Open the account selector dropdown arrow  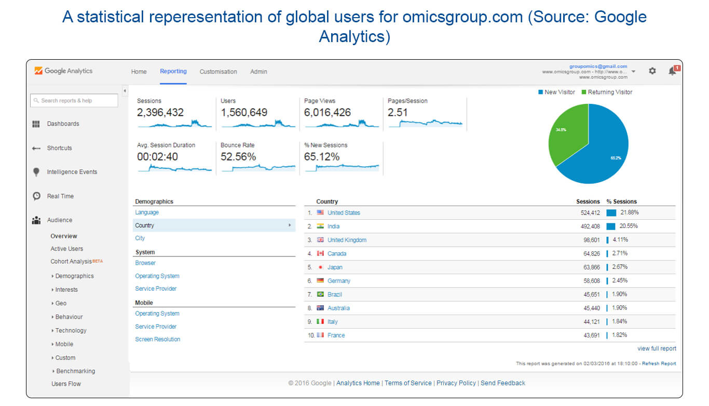(633, 72)
